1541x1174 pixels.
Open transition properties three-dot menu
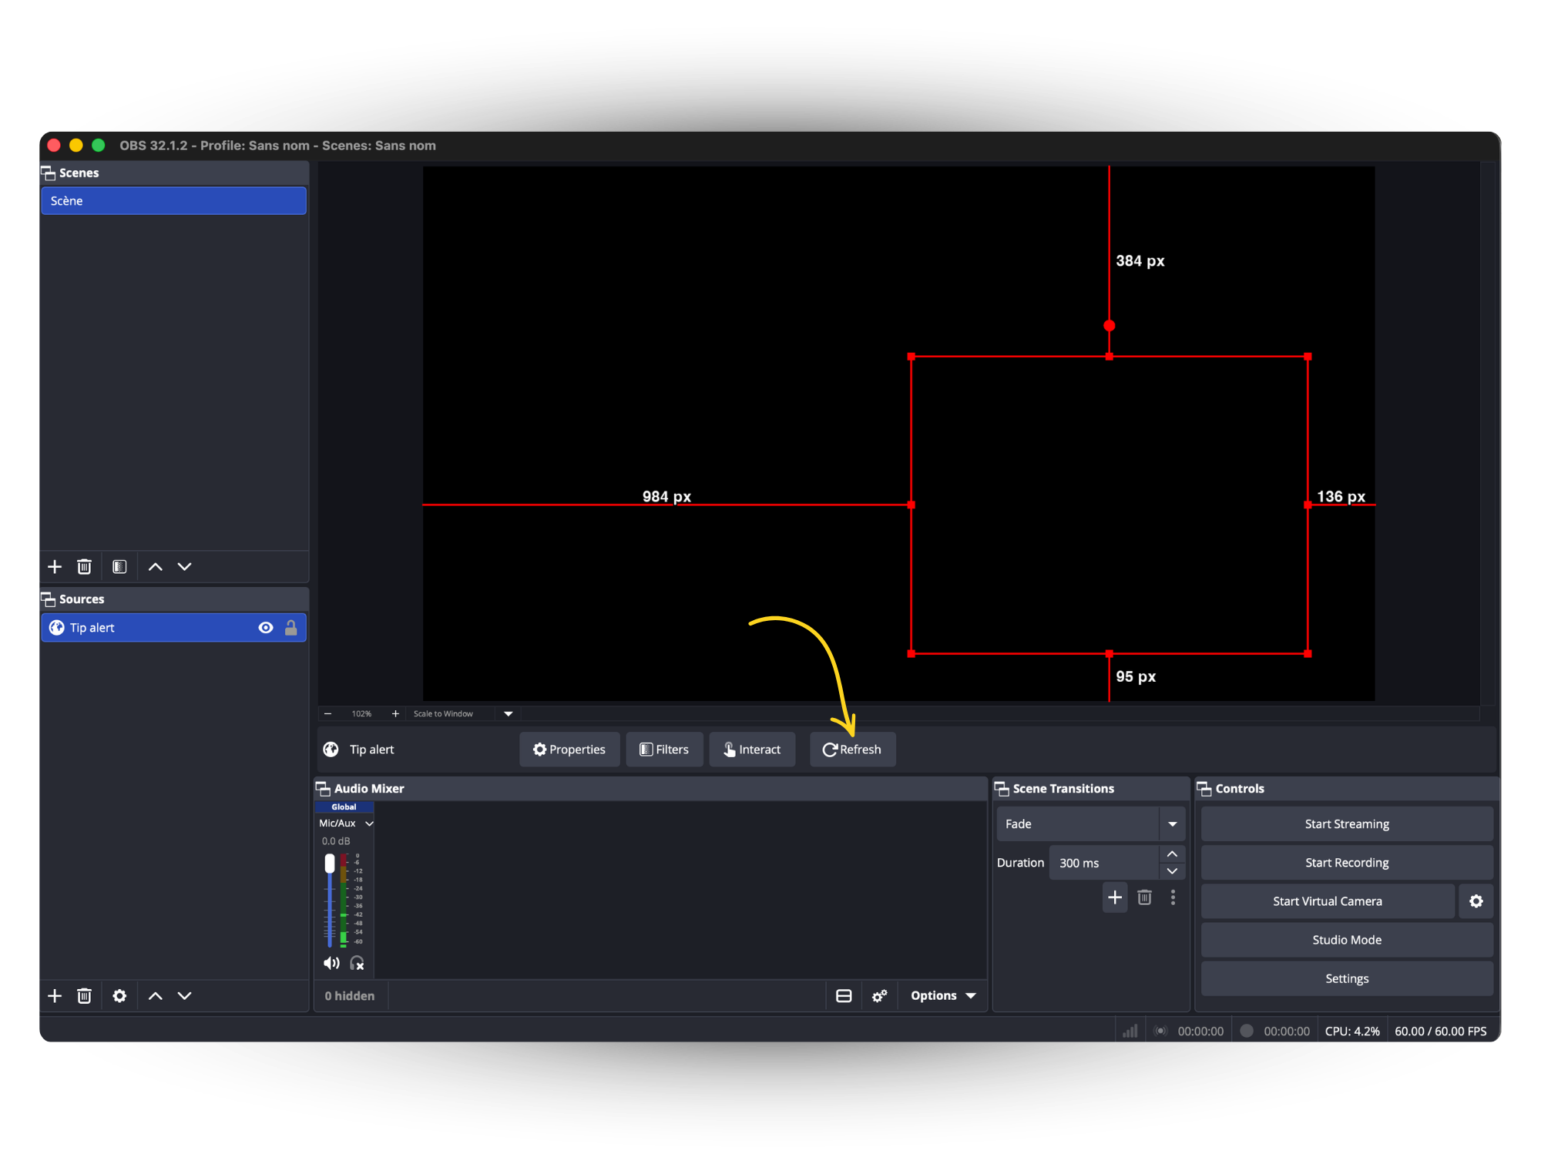1173,897
